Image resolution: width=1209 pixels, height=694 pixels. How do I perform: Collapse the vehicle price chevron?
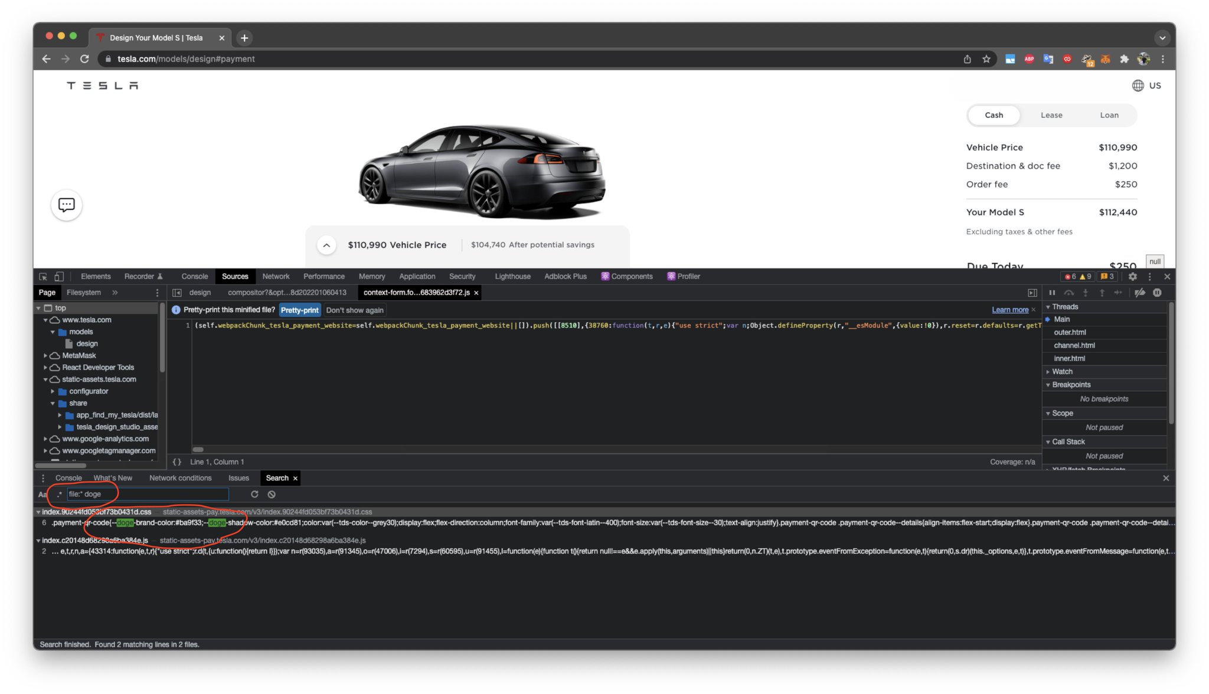click(x=326, y=245)
